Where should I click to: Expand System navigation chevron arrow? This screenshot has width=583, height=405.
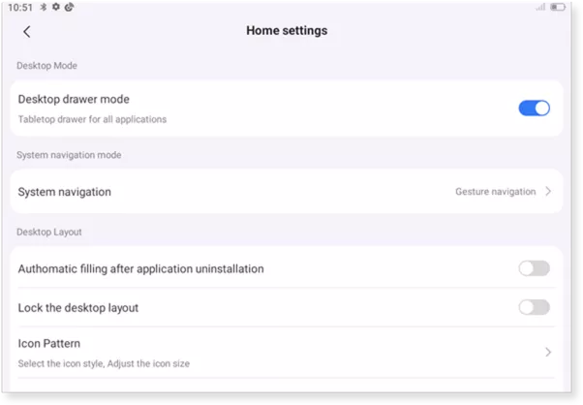tap(548, 192)
